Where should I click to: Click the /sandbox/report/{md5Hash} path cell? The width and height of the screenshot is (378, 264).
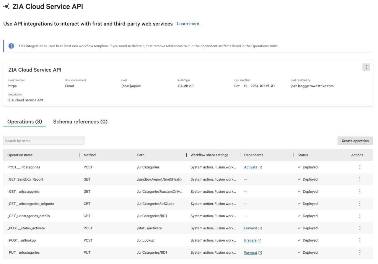(159, 179)
